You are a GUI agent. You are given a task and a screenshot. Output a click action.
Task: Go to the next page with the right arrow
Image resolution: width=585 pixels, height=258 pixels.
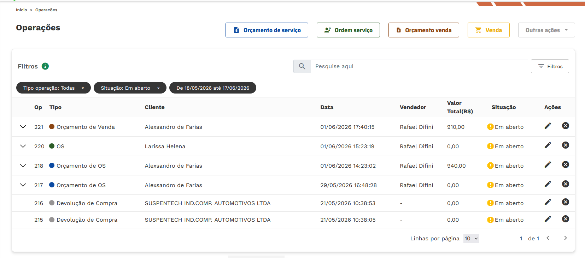[565, 238]
